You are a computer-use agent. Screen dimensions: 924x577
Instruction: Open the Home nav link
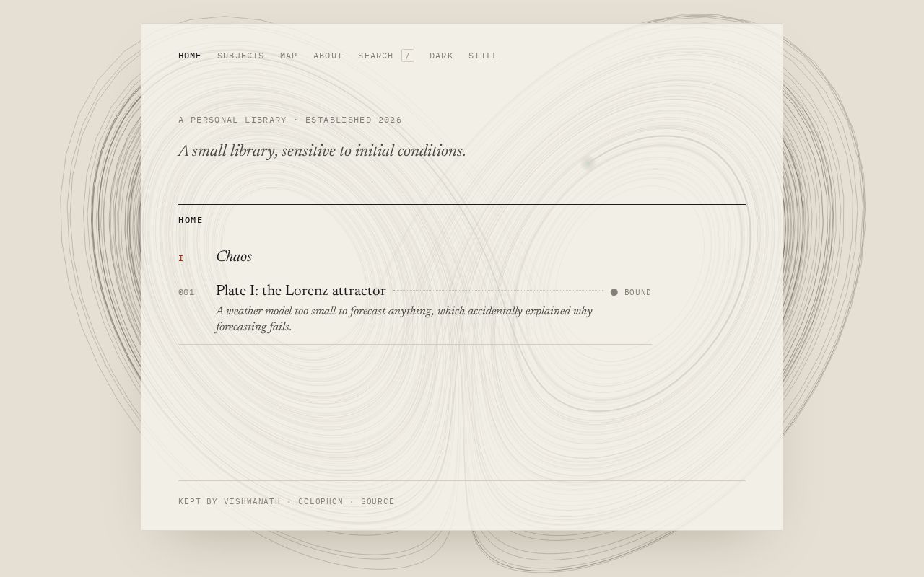point(190,56)
